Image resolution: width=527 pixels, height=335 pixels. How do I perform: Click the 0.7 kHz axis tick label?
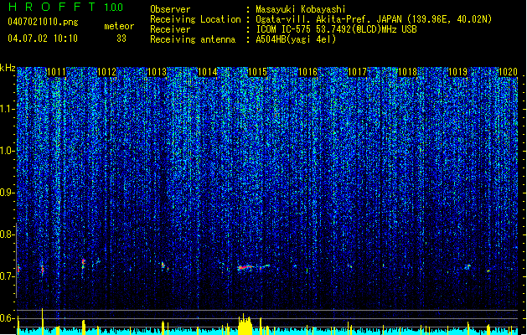(8, 276)
